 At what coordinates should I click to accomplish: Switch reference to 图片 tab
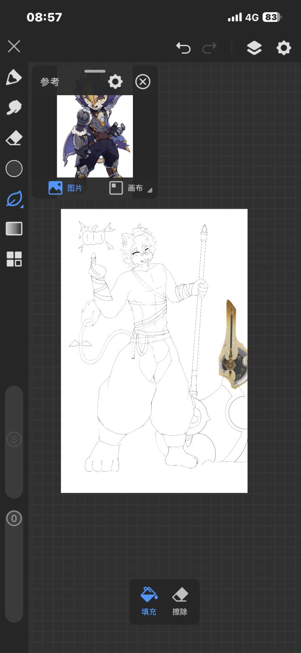(66, 188)
